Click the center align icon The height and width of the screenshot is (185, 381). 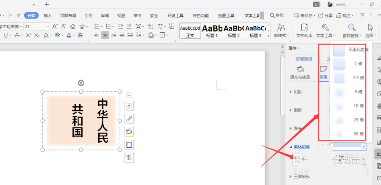coord(105,35)
